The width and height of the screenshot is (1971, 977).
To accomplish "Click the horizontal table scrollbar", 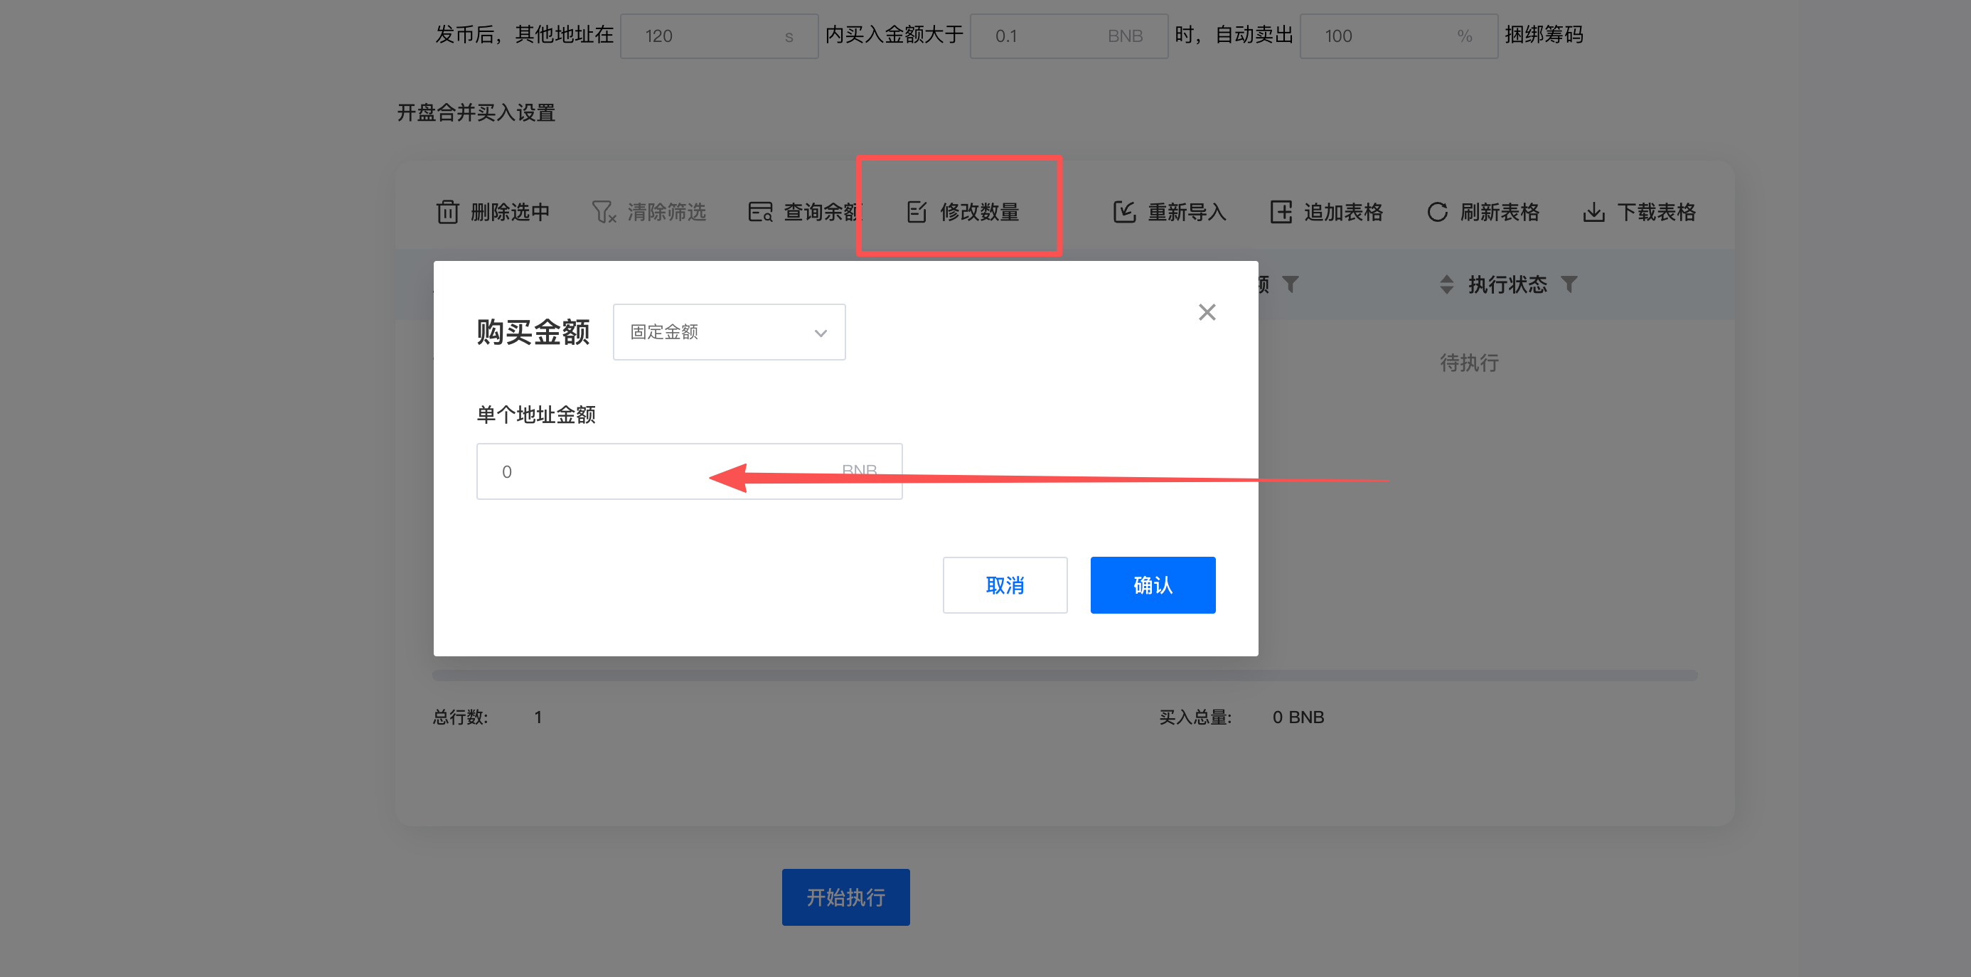I will (x=1064, y=675).
